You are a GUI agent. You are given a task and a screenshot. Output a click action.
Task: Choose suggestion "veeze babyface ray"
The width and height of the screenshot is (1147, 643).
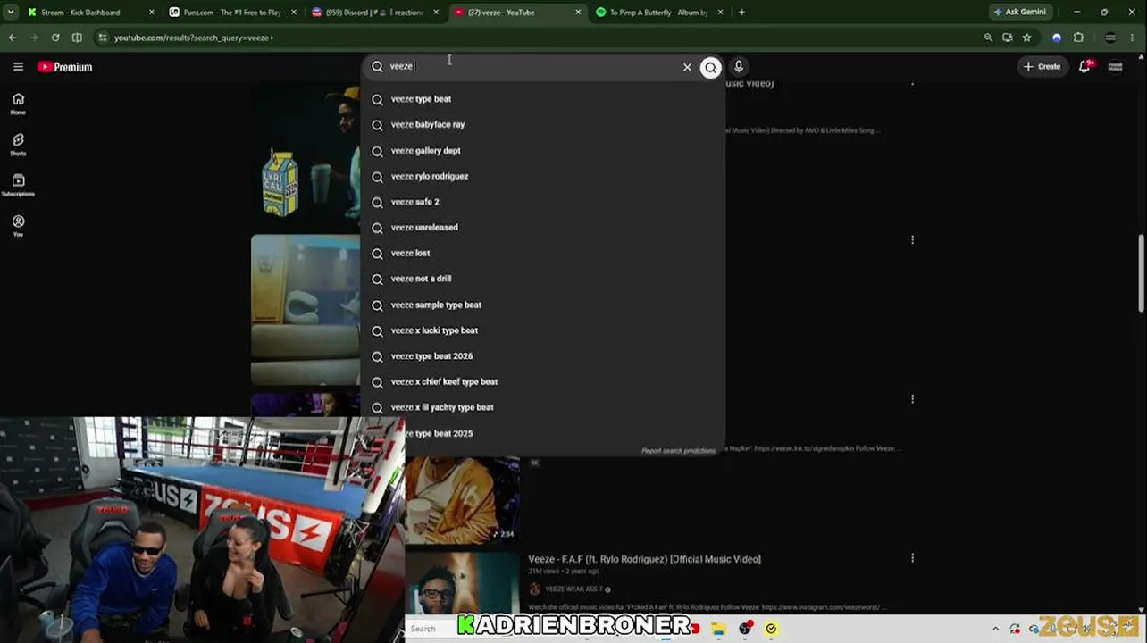[x=543, y=125]
